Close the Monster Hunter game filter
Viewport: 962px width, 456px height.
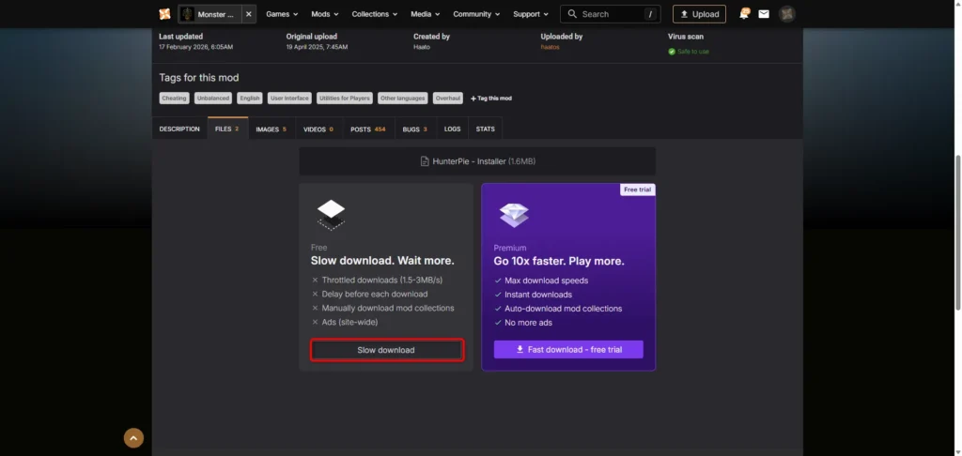point(248,14)
